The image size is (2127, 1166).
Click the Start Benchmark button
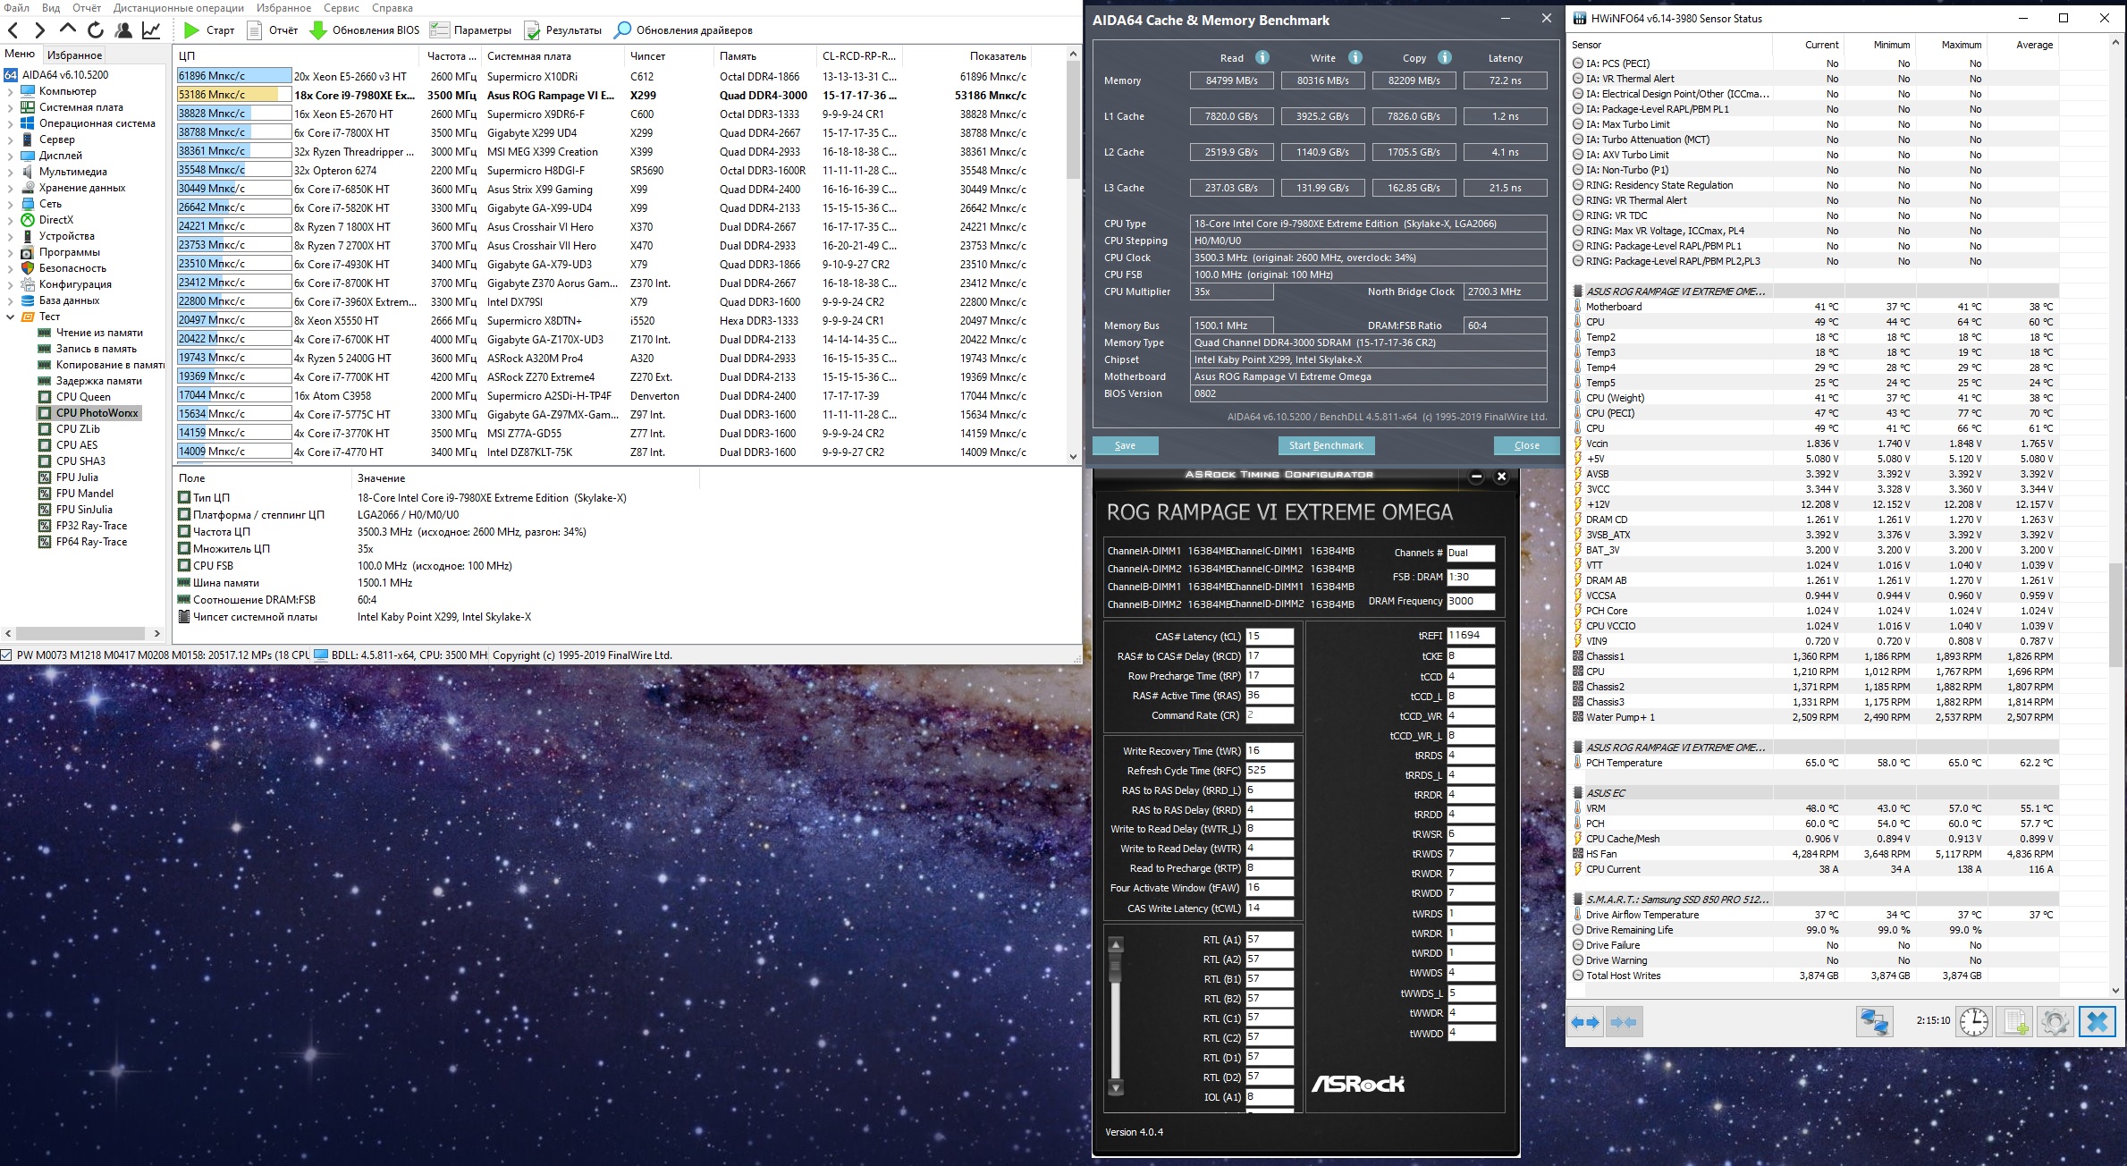coord(1325,445)
